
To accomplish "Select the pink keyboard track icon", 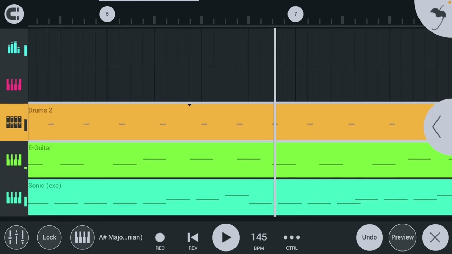I will [14, 85].
